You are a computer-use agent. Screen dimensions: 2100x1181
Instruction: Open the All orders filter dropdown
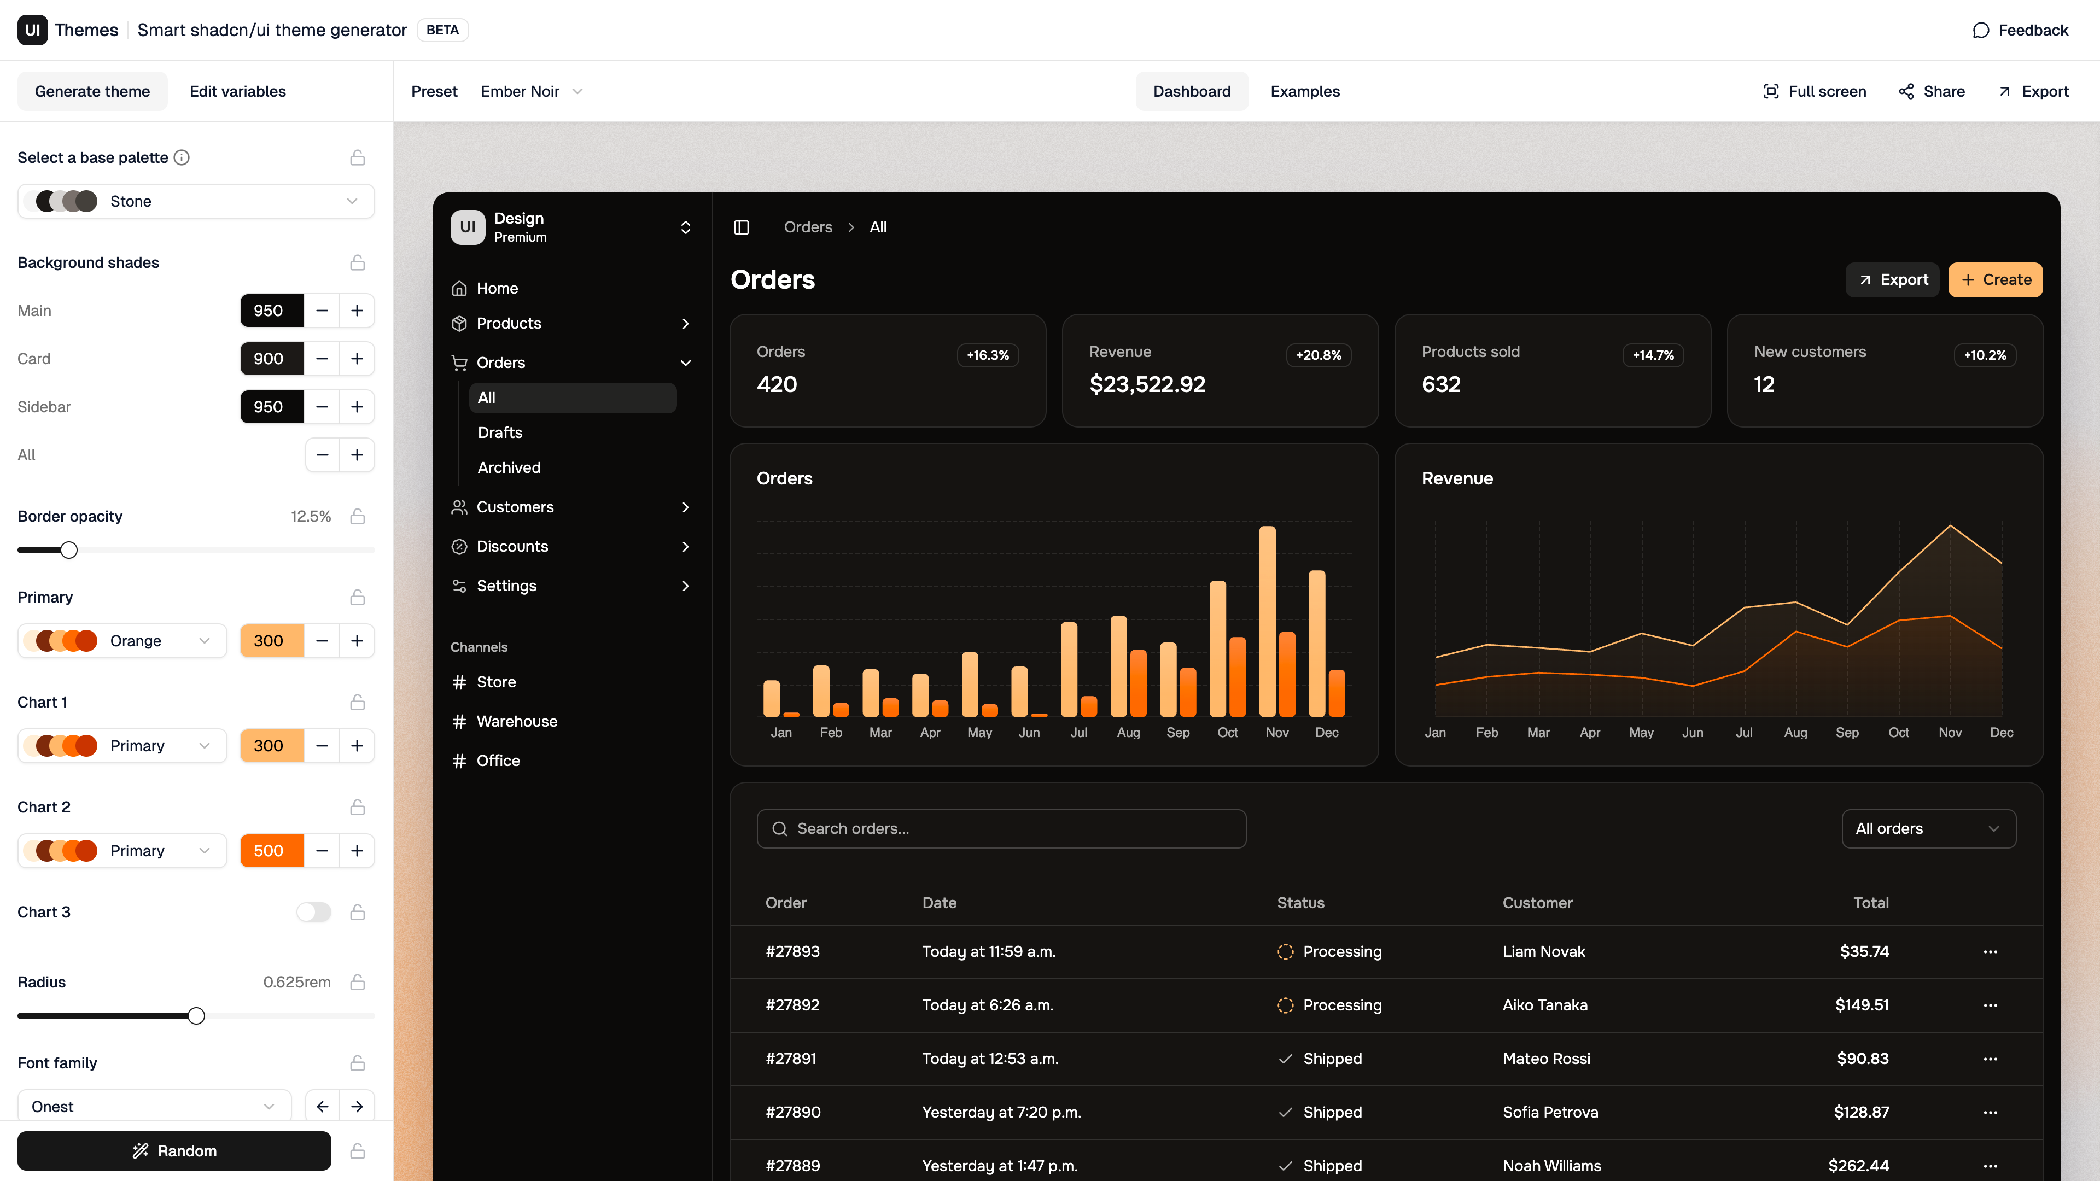coord(1929,829)
